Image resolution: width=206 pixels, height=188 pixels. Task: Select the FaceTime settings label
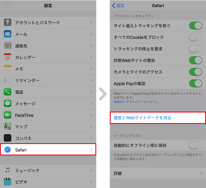click(24, 115)
